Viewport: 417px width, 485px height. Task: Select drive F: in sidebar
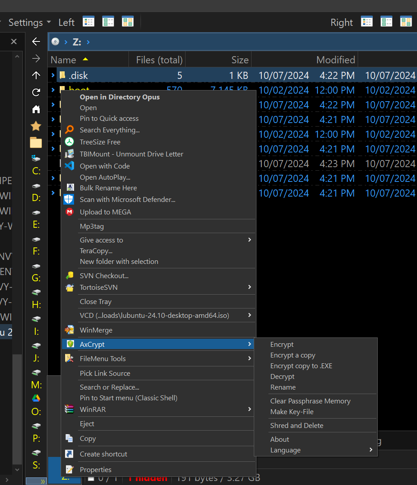click(36, 251)
